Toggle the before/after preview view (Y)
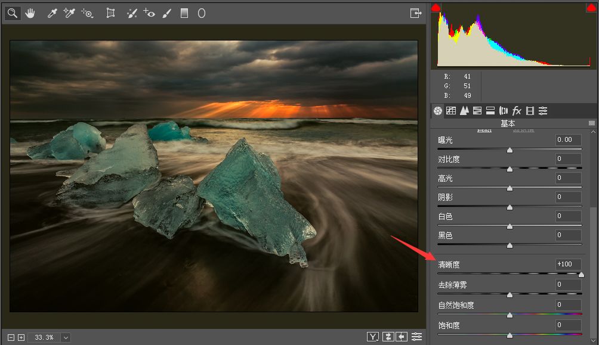The image size is (599, 345). [373, 337]
